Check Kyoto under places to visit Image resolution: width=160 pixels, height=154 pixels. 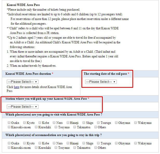point(24,123)
